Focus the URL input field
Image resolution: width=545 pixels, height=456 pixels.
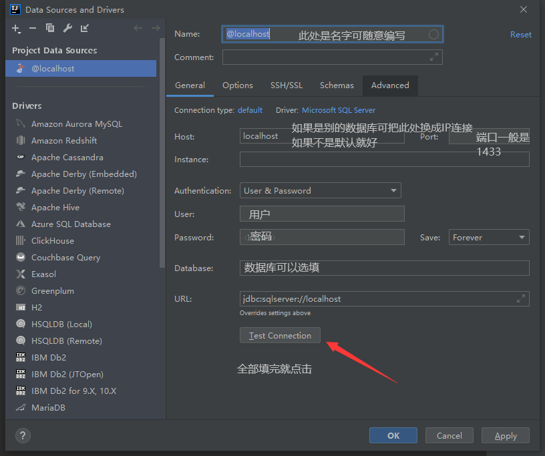coord(385,298)
